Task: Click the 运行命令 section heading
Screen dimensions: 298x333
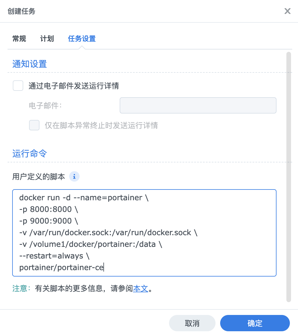Action: (x=30, y=154)
